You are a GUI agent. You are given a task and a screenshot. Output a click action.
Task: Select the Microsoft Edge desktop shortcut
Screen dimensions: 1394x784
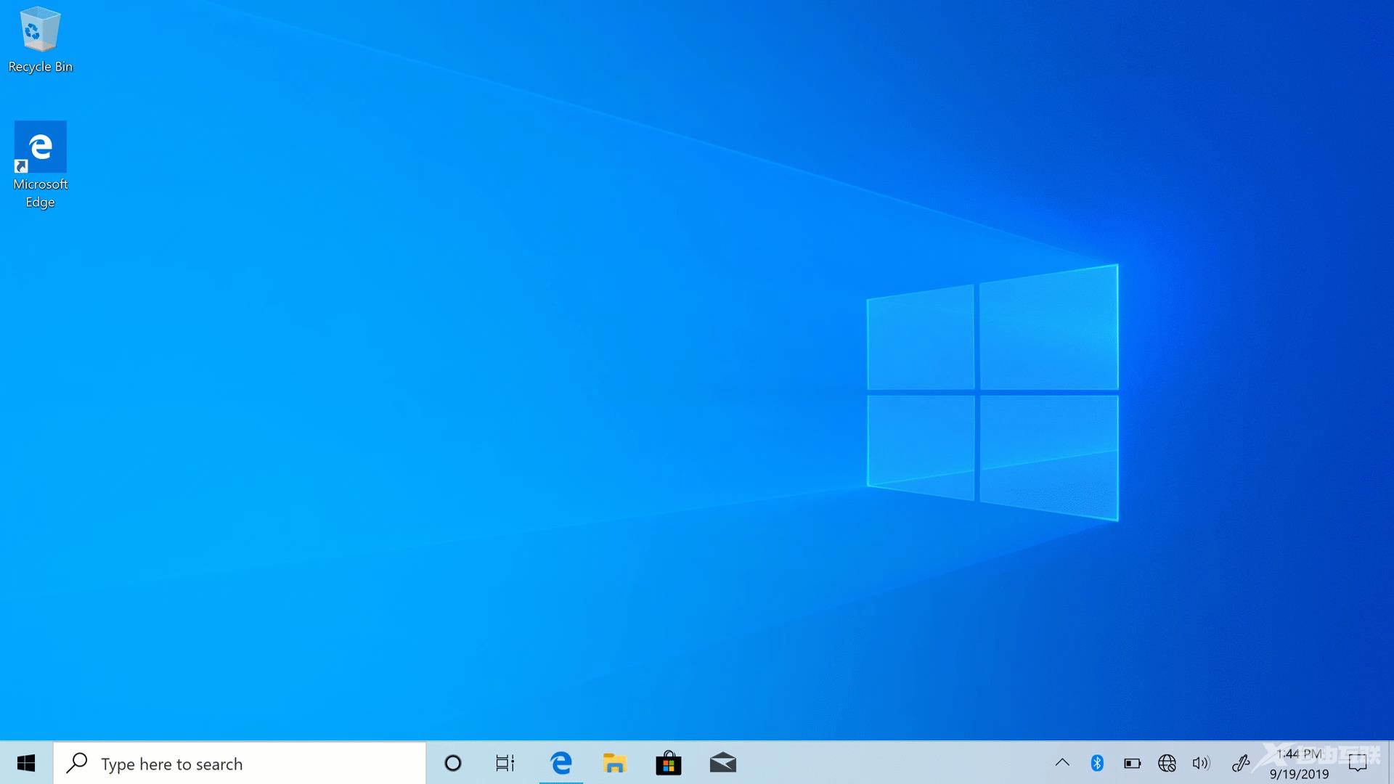[x=40, y=166]
